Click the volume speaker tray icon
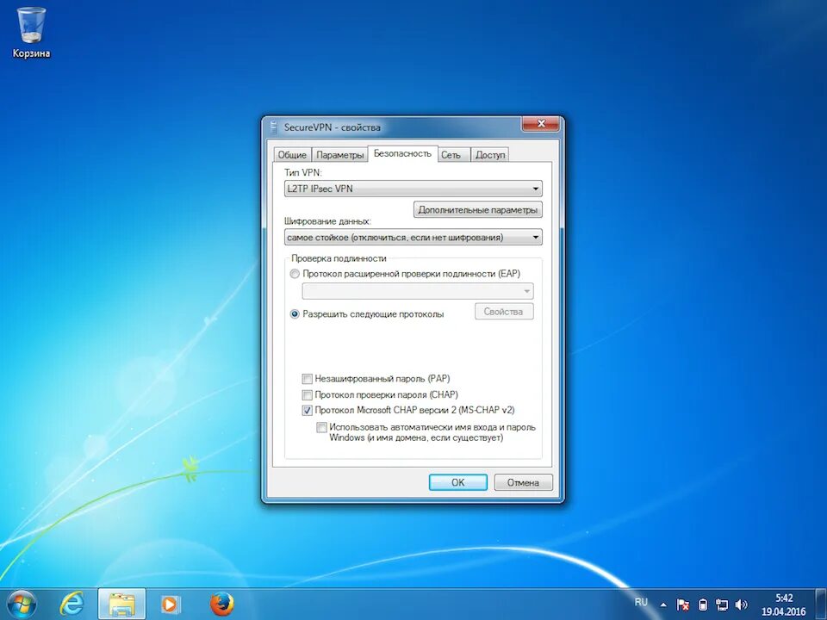This screenshot has height=620, width=827. 741,604
